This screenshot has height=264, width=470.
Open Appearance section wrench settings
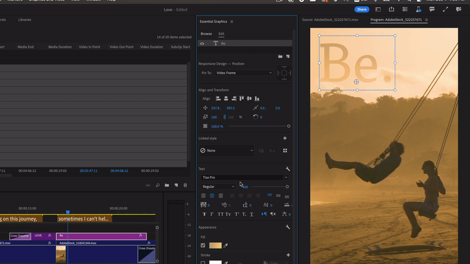[288, 227]
